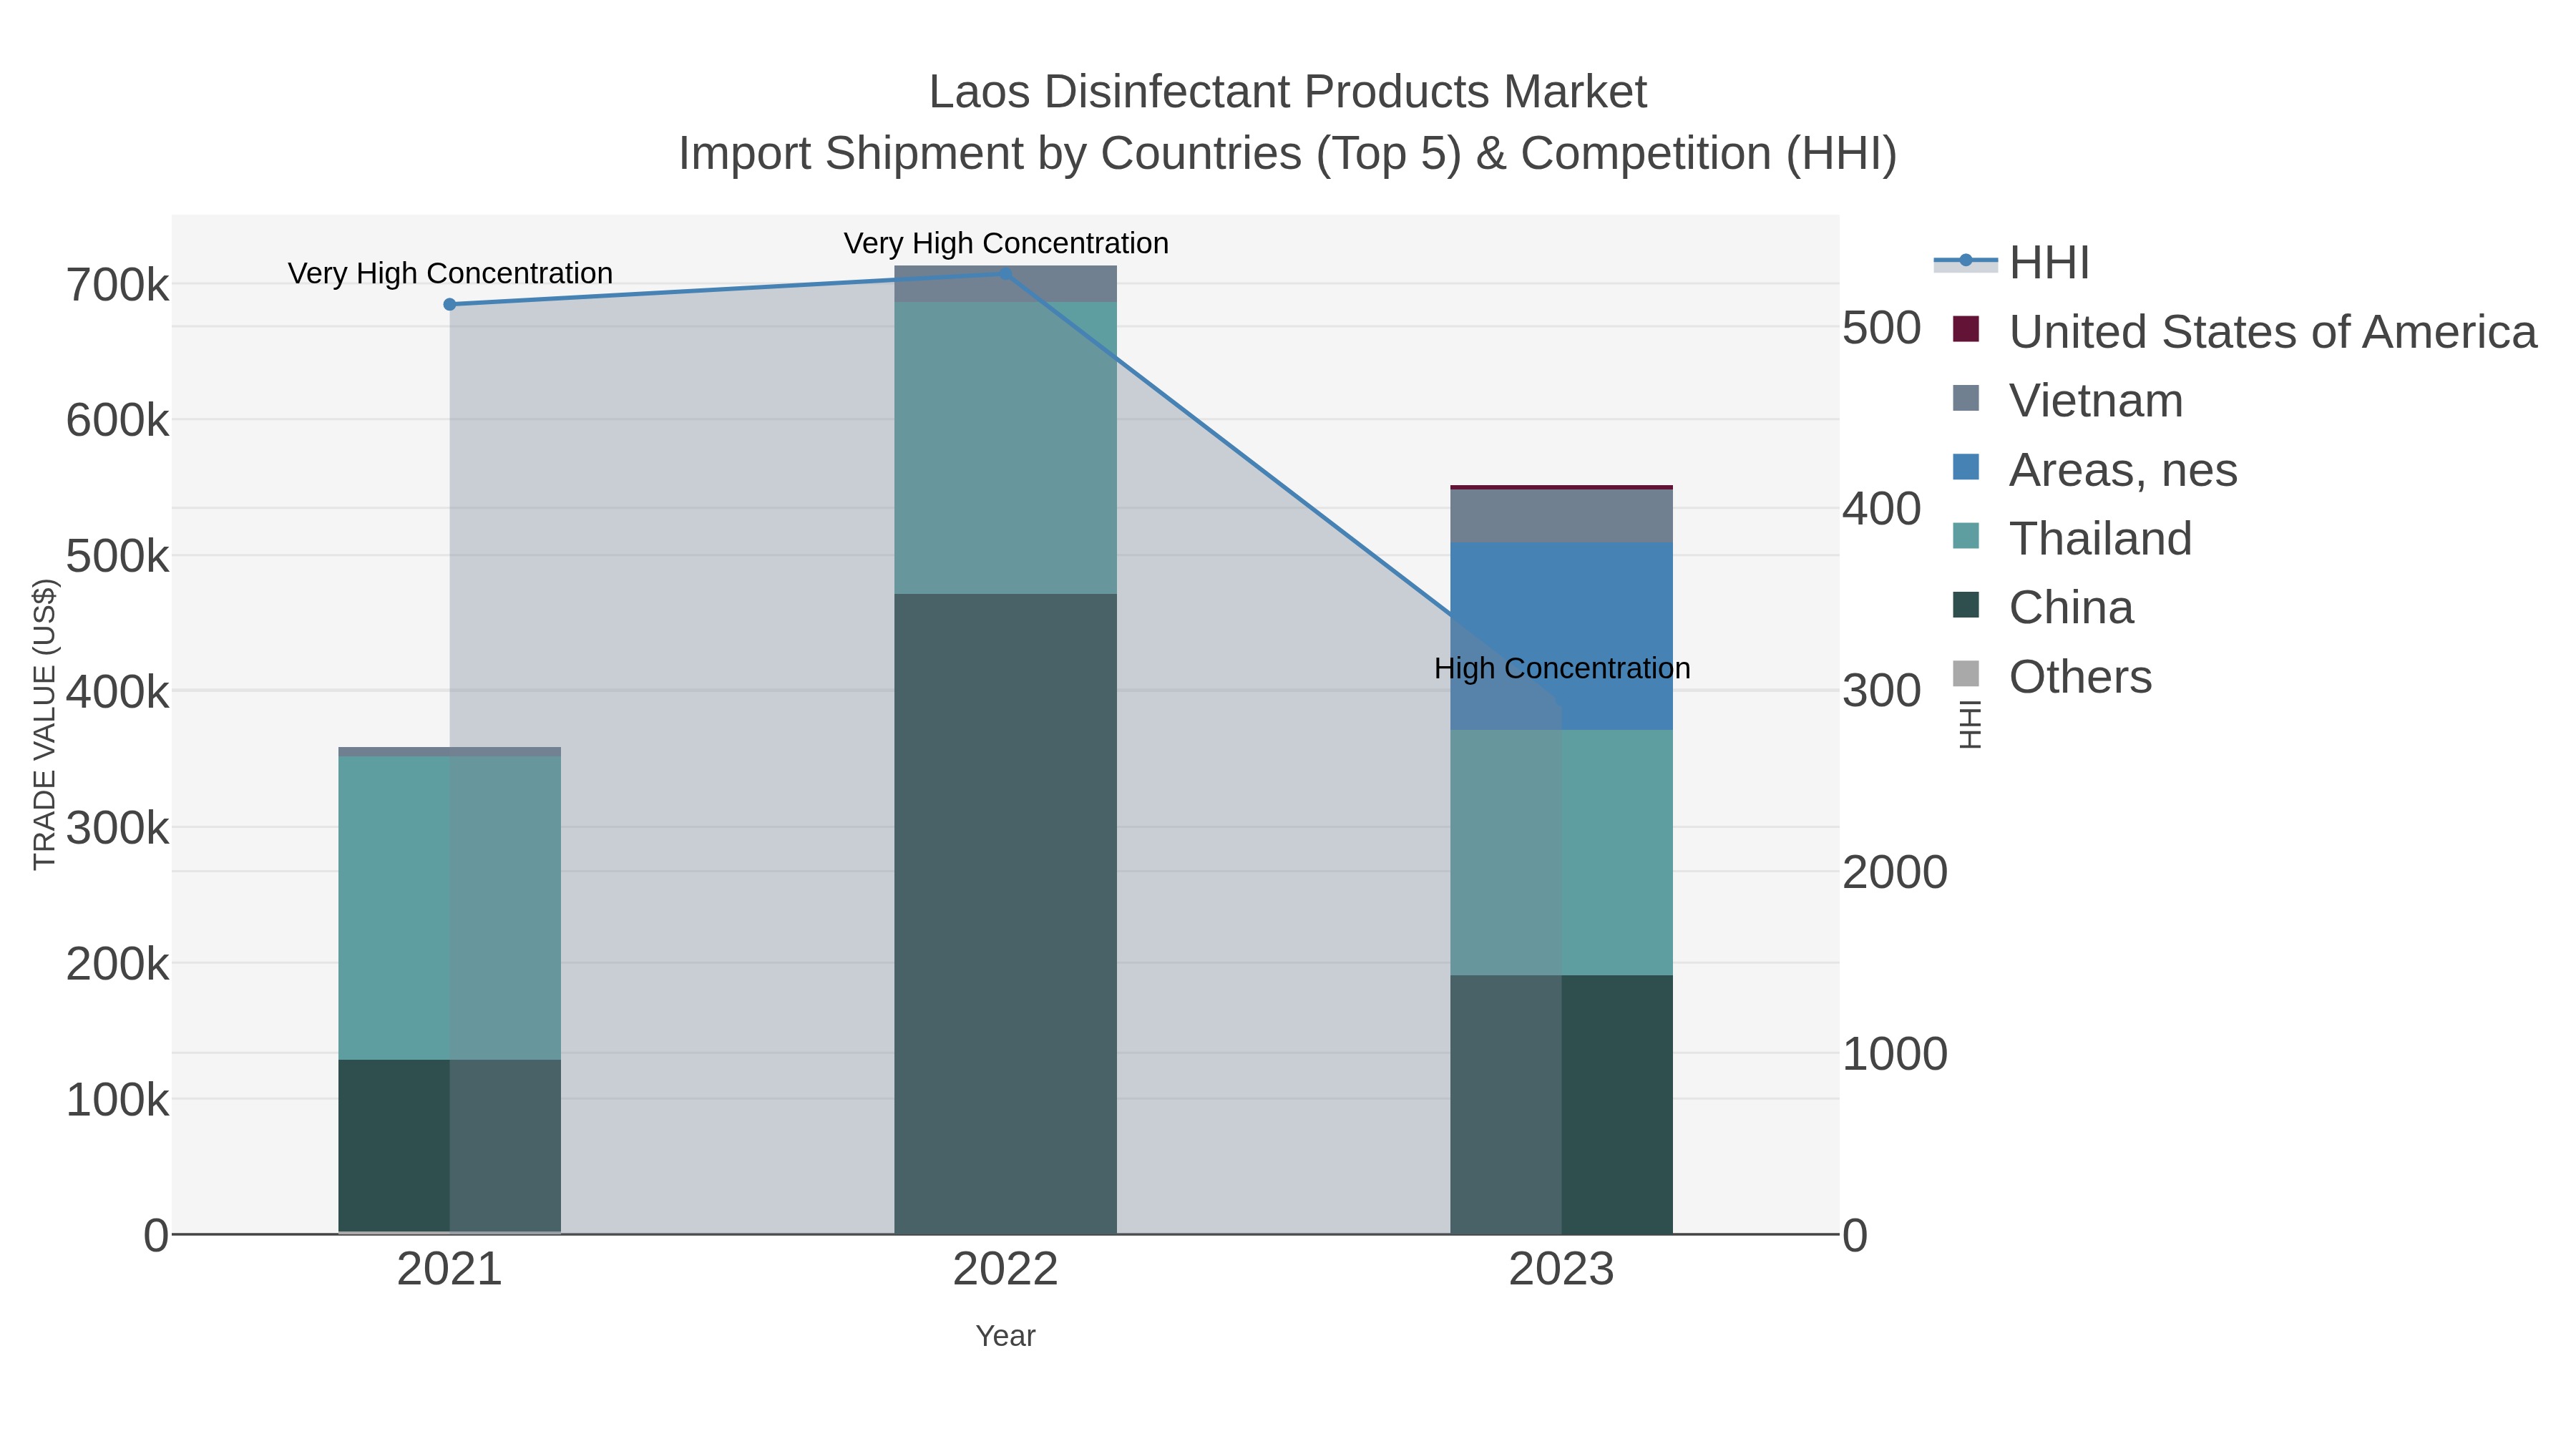Click the 2022 HHI data point marker
This screenshot has width=2576, height=1449.
(x=1006, y=274)
